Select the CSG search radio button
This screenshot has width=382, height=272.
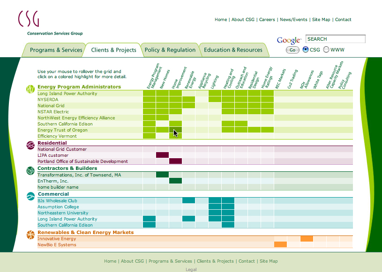(x=305, y=50)
